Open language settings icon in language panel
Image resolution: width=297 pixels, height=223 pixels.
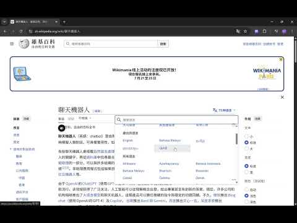234,180
